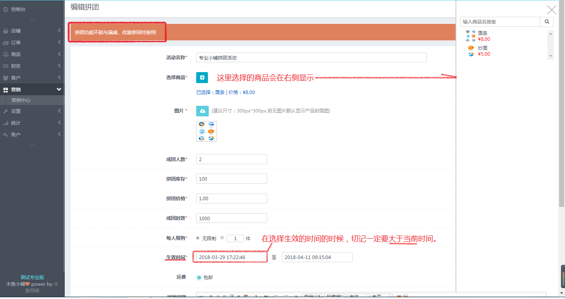This screenshot has width=565, height=299.
Task: Close the product panel with X icon
Action: click(552, 10)
